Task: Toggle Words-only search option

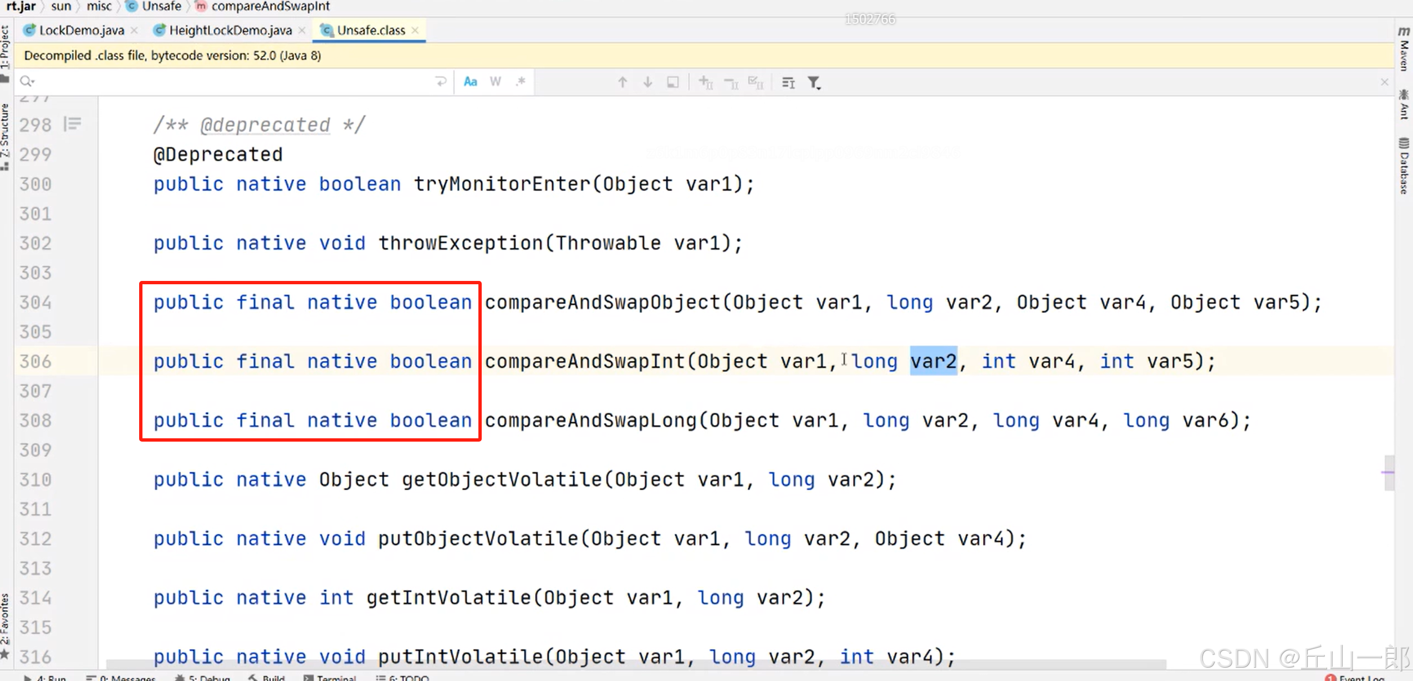Action: 495,82
